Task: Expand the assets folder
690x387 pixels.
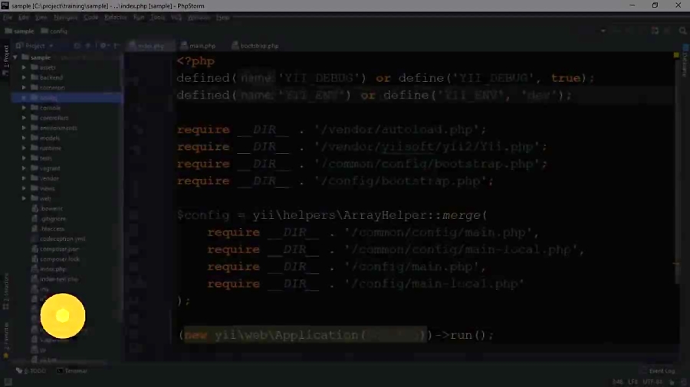Action: pyautogui.click(x=25, y=67)
